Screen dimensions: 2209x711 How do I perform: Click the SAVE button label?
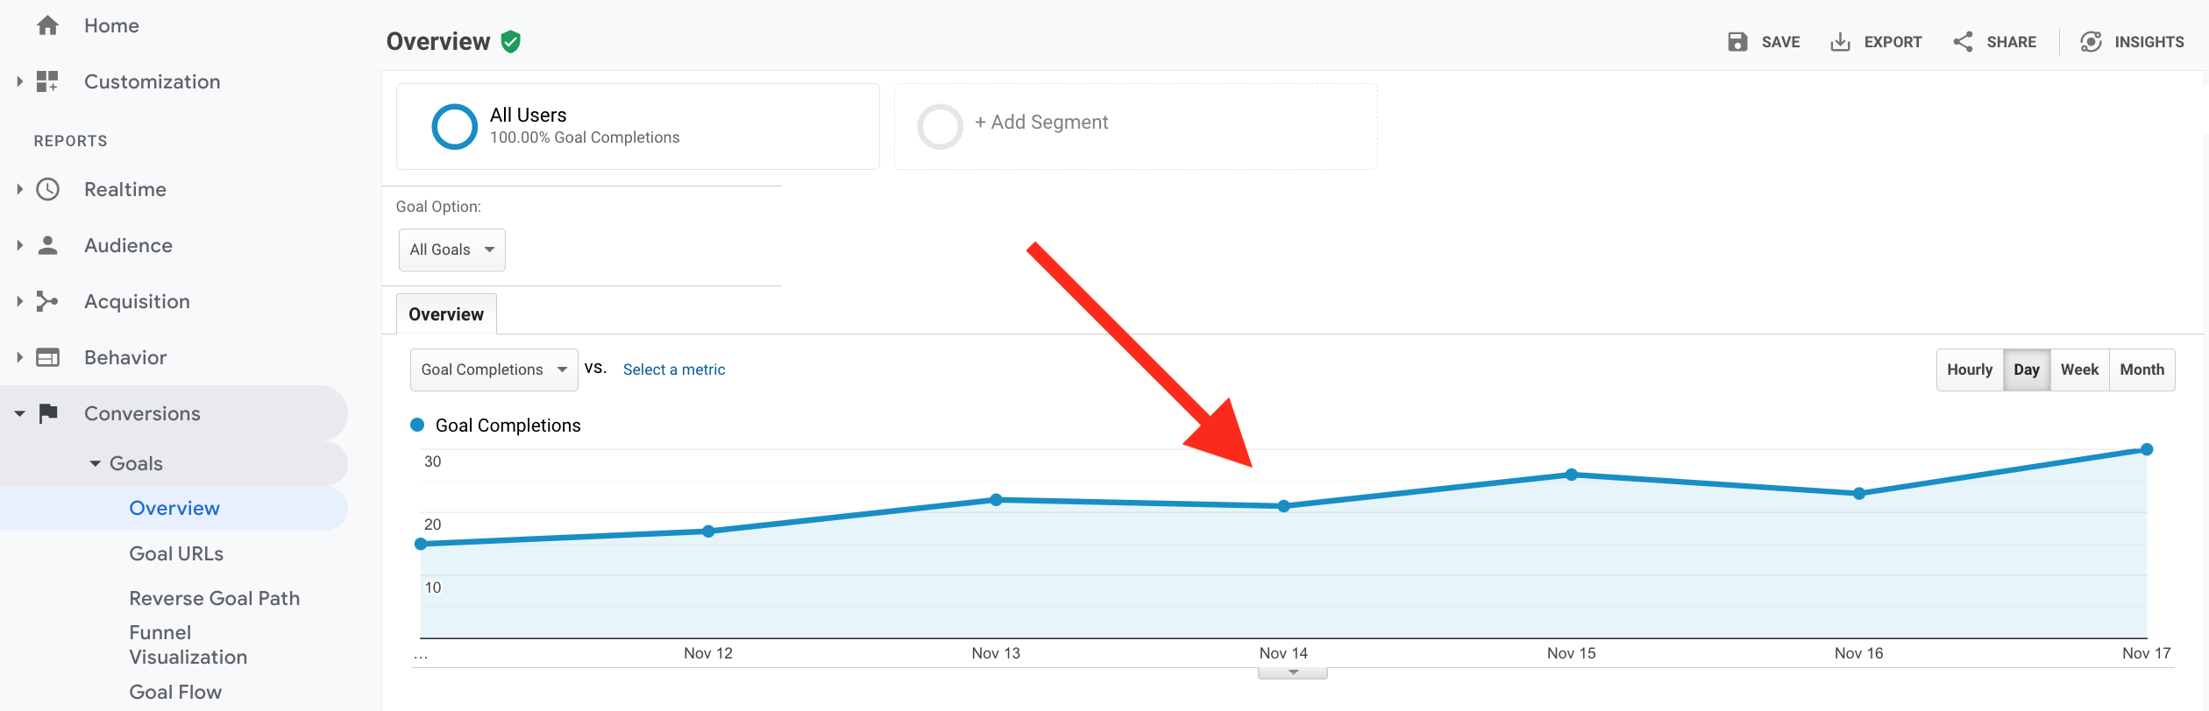pos(1780,42)
